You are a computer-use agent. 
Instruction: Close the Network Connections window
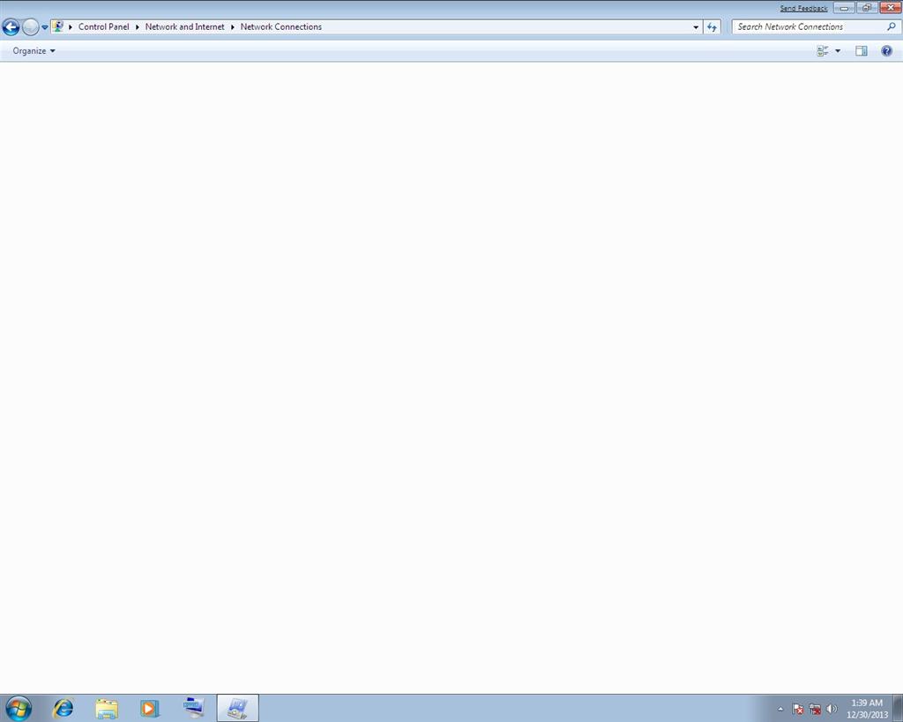click(891, 7)
